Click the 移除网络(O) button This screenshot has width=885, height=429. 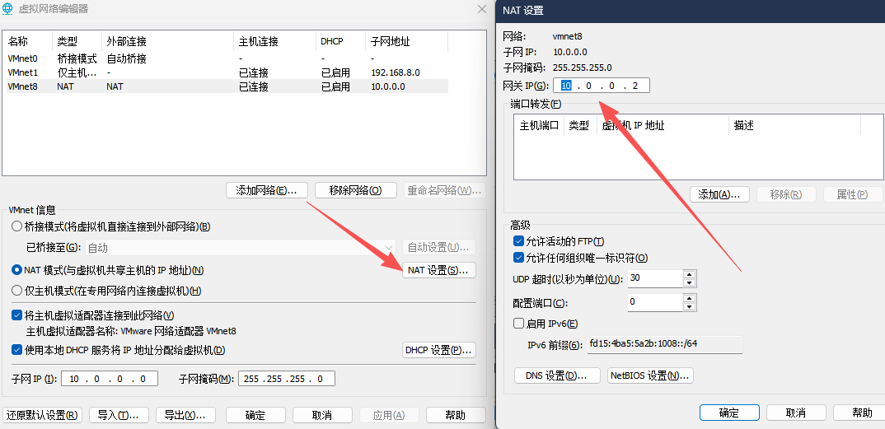point(356,190)
